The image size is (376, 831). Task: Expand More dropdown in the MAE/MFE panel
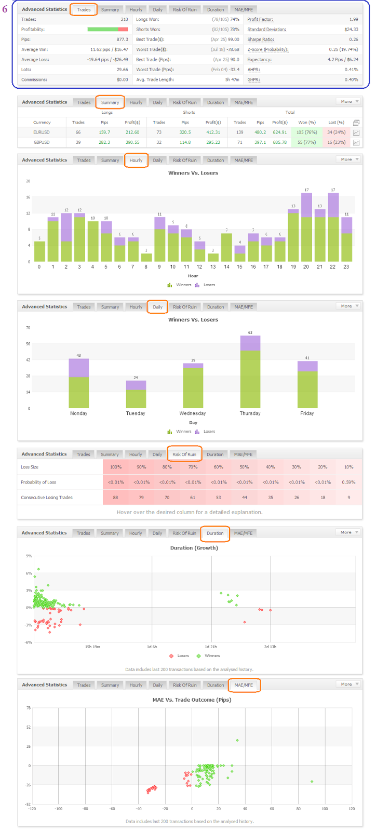[x=349, y=684]
